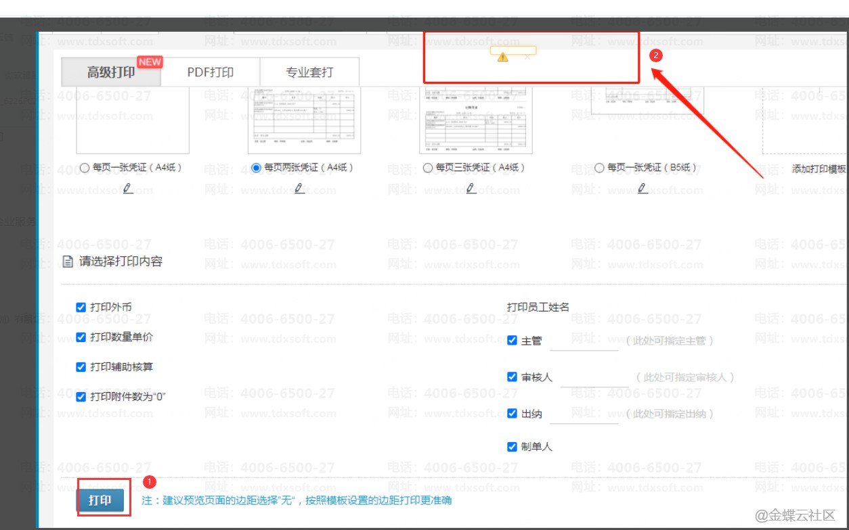Image resolution: width=849 pixels, height=530 pixels.
Task: Close the yellow warning toast
Action: 528,57
